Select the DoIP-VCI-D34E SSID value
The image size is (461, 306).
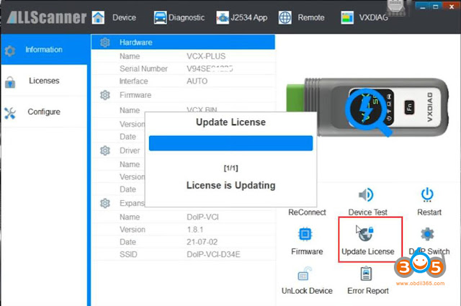(x=213, y=254)
